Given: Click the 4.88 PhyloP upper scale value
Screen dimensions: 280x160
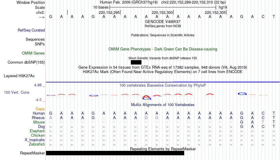Looking at the screenshot, I should (x=38, y=85).
